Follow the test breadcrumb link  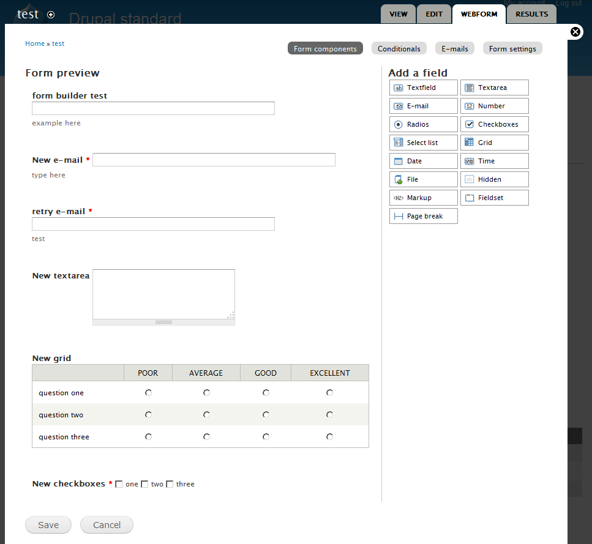click(x=58, y=43)
